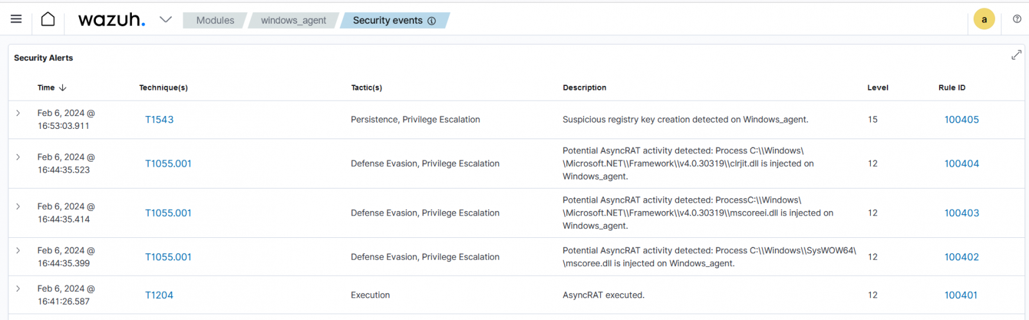The height and width of the screenshot is (320, 1029).
Task: Open rule ID 100404 link
Action: 961,164
